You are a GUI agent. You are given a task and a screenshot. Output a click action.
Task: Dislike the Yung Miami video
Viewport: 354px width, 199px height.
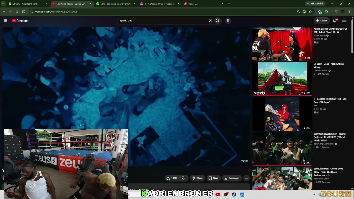(183, 178)
